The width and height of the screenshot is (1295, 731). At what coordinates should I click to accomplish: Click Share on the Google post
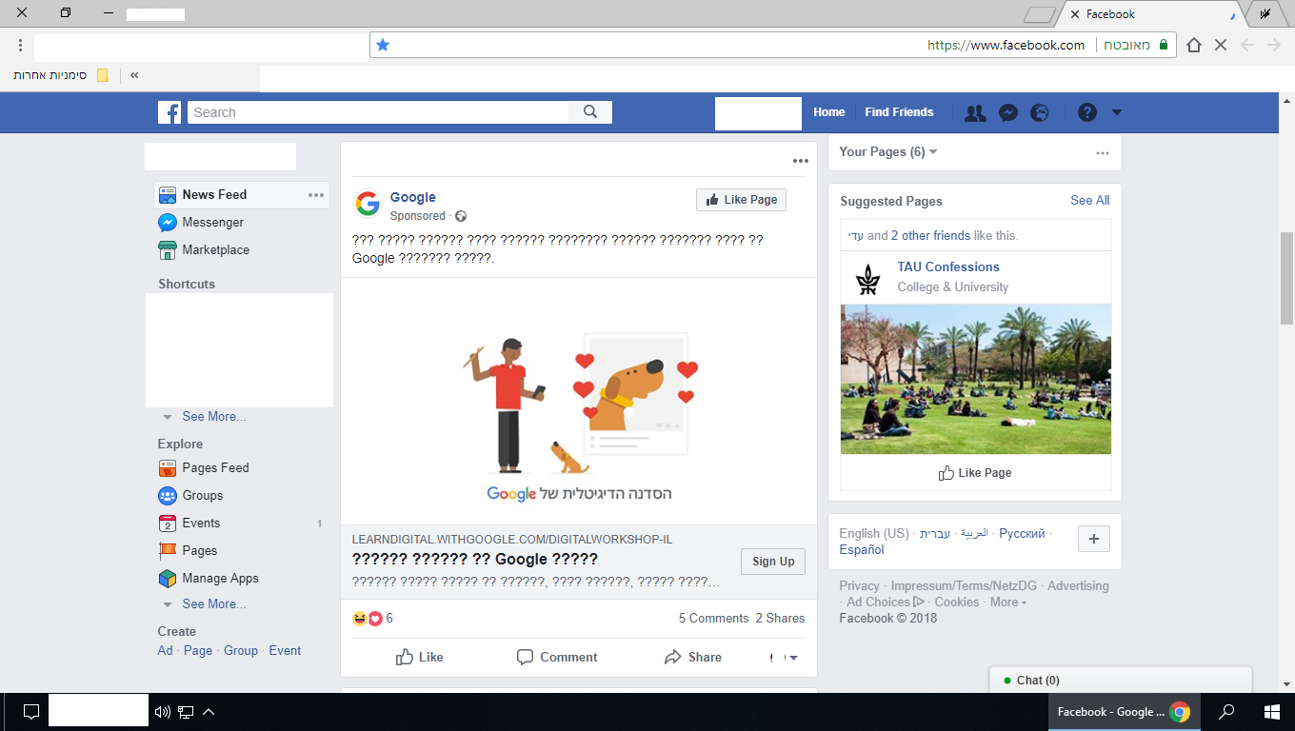pyautogui.click(x=692, y=657)
